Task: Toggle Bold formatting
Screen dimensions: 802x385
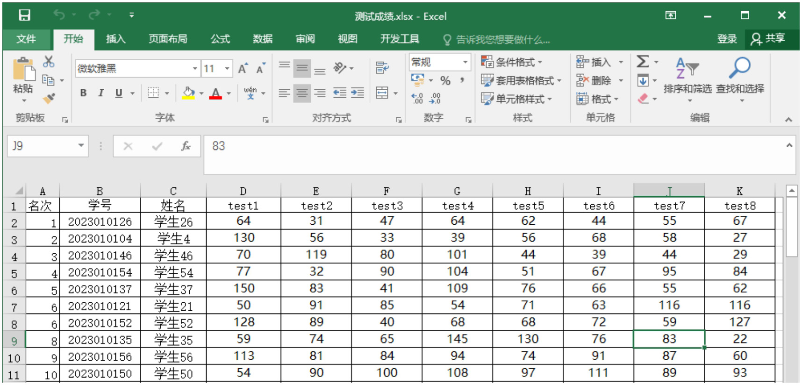Action: [x=83, y=93]
